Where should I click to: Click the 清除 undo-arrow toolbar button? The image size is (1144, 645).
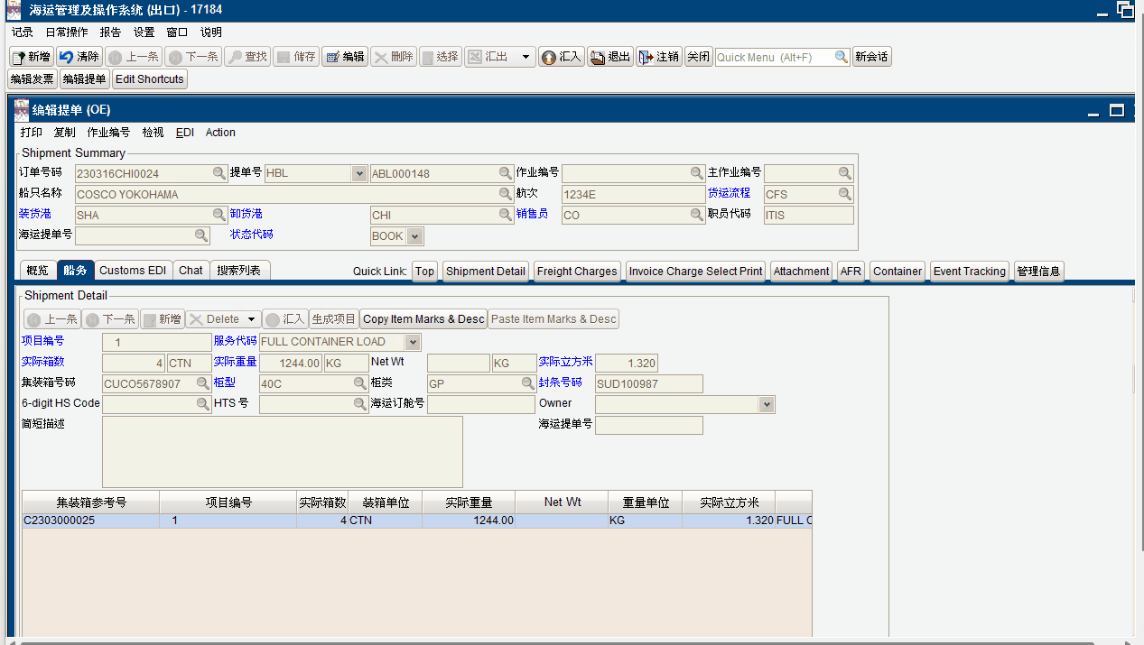point(79,57)
